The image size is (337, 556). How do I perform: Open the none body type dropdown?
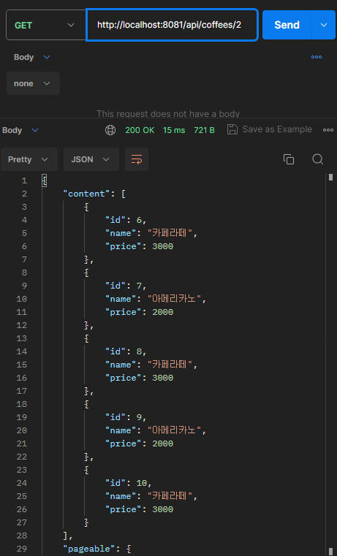pyautogui.click(x=33, y=83)
